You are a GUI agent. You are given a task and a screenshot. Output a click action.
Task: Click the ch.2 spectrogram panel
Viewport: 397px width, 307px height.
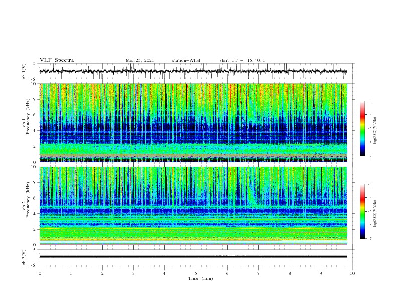[x=193, y=206]
